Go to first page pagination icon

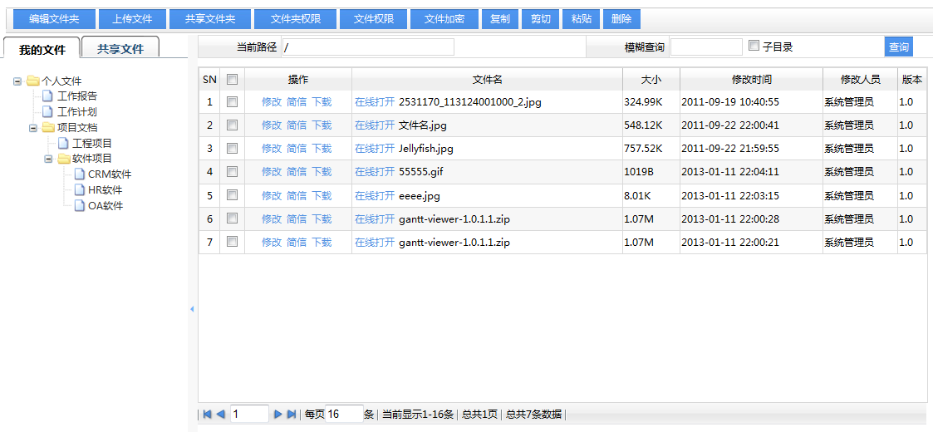(208, 414)
